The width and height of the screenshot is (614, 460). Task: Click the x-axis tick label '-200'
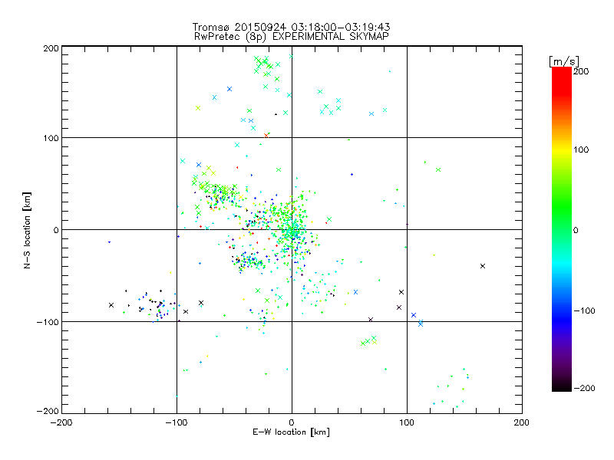(x=61, y=422)
